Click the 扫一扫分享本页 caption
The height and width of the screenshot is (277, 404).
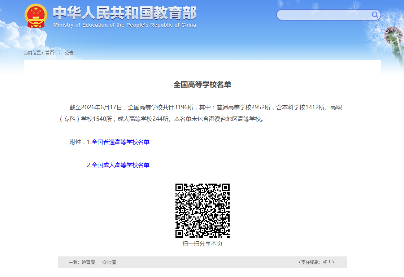click(202, 243)
